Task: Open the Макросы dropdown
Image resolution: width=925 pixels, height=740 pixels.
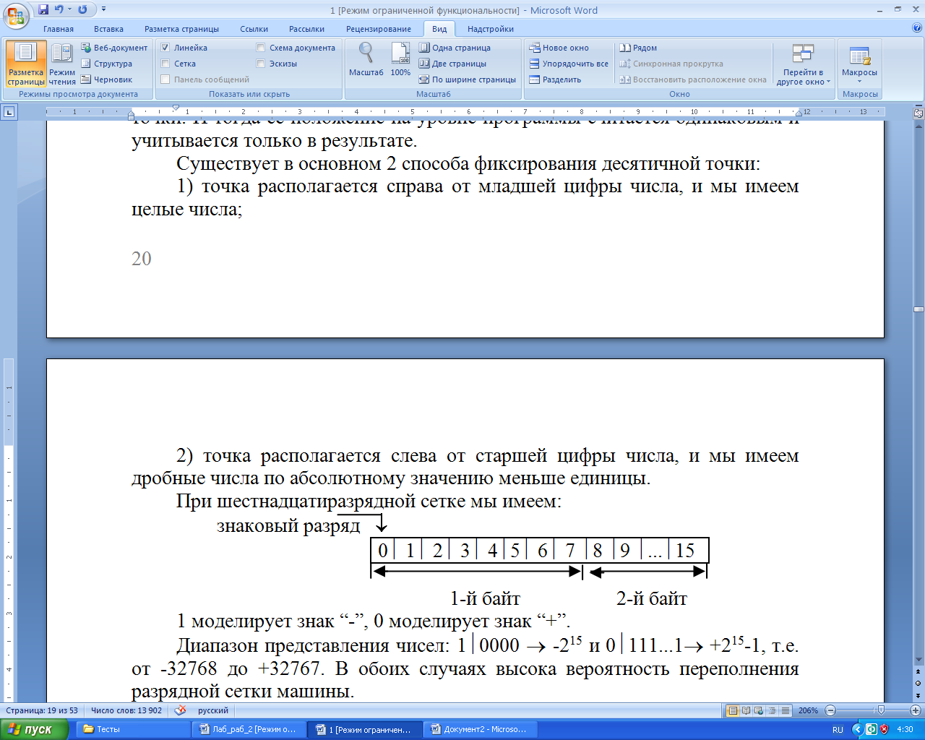Action: (x=859, y=64)
